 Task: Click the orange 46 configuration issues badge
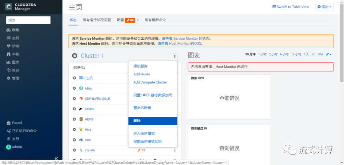(130, 20)
